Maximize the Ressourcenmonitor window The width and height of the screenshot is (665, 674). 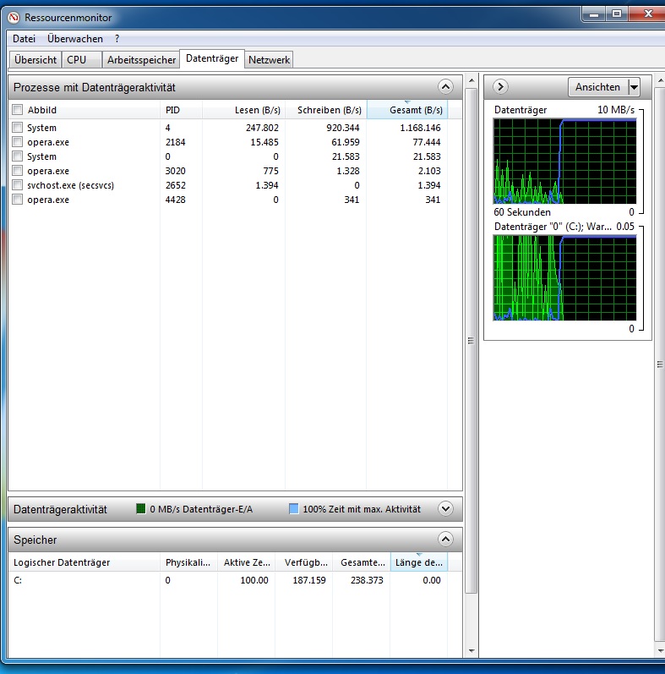pyautogui.click(x=617, y=14)
